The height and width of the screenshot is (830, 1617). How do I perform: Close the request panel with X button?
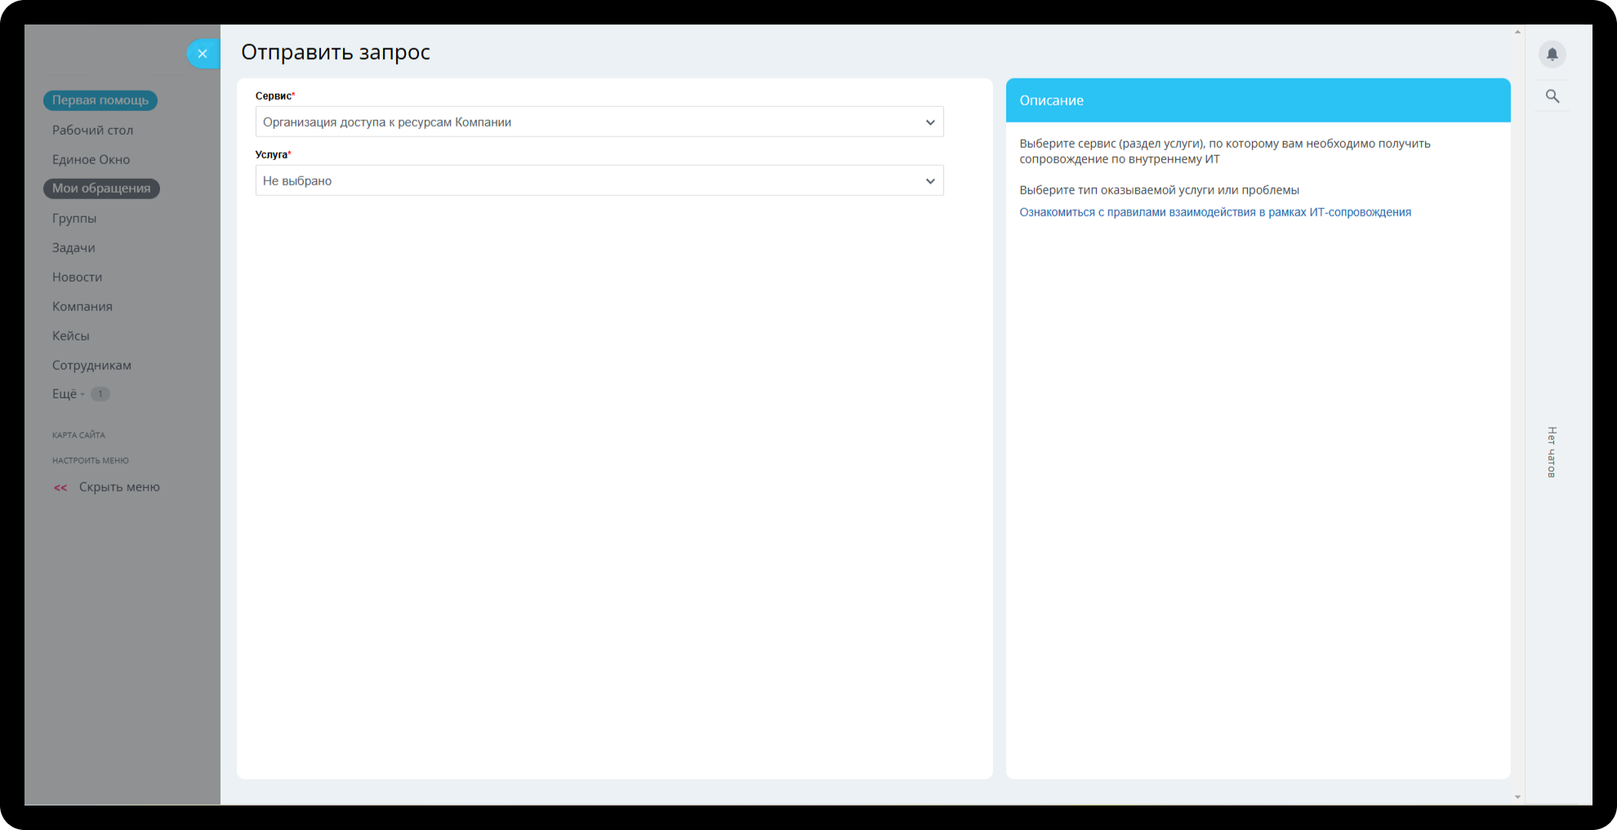point(203,54)
